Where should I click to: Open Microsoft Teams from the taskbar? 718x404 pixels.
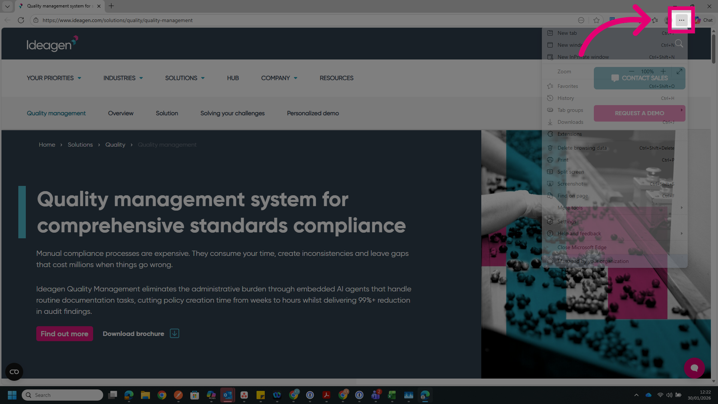[x=376, y=395]
